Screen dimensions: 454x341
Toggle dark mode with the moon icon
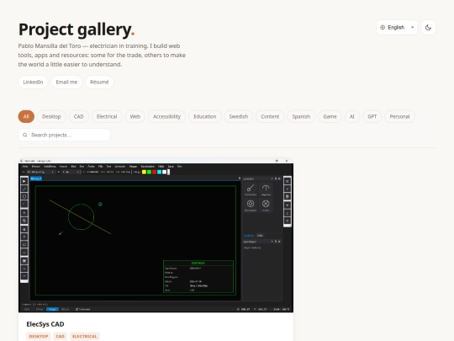[428, 28]
